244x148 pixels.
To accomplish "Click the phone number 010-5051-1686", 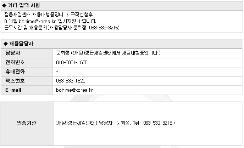I will tap(72, 62).
